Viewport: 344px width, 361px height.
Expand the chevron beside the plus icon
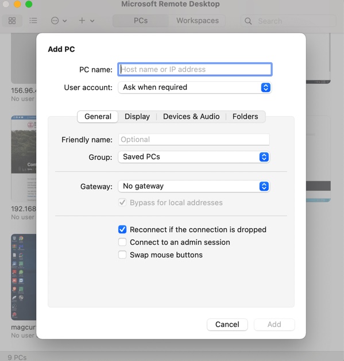[x=92, y=21]
